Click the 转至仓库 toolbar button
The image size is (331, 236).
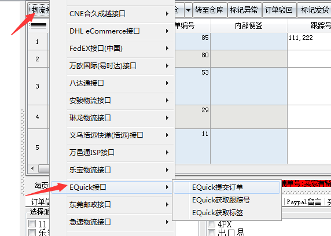(x=209, y=10)
